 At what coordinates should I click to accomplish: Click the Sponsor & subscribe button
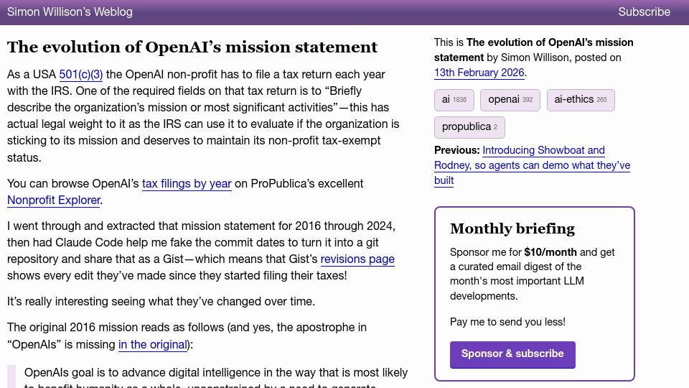(x=512, y=354)
